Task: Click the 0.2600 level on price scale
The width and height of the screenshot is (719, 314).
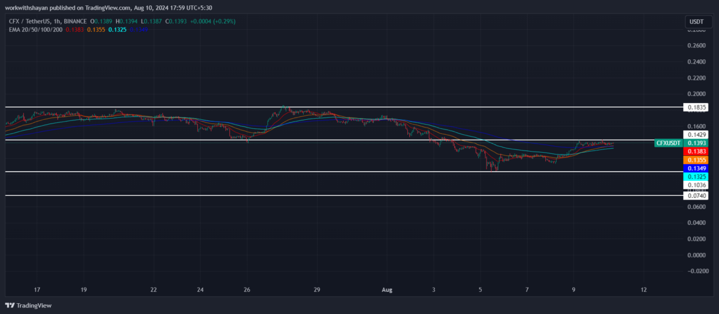Action: (x=696, y=46)
